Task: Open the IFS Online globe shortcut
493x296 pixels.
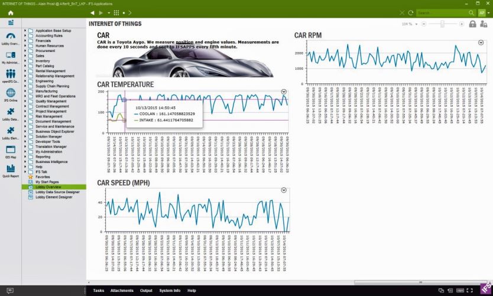Action: [x=11, y=95]
